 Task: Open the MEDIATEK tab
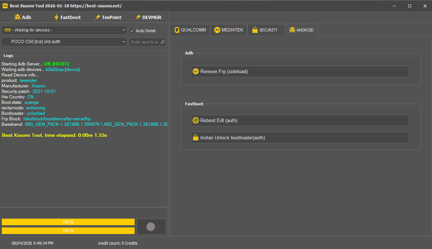pos(229,30)
